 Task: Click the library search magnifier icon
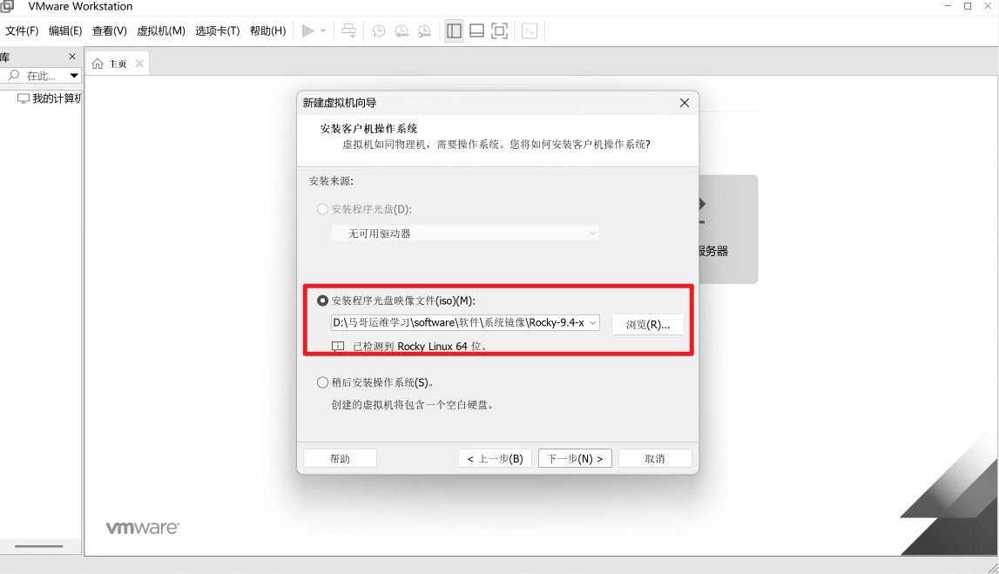pos(13,75)
